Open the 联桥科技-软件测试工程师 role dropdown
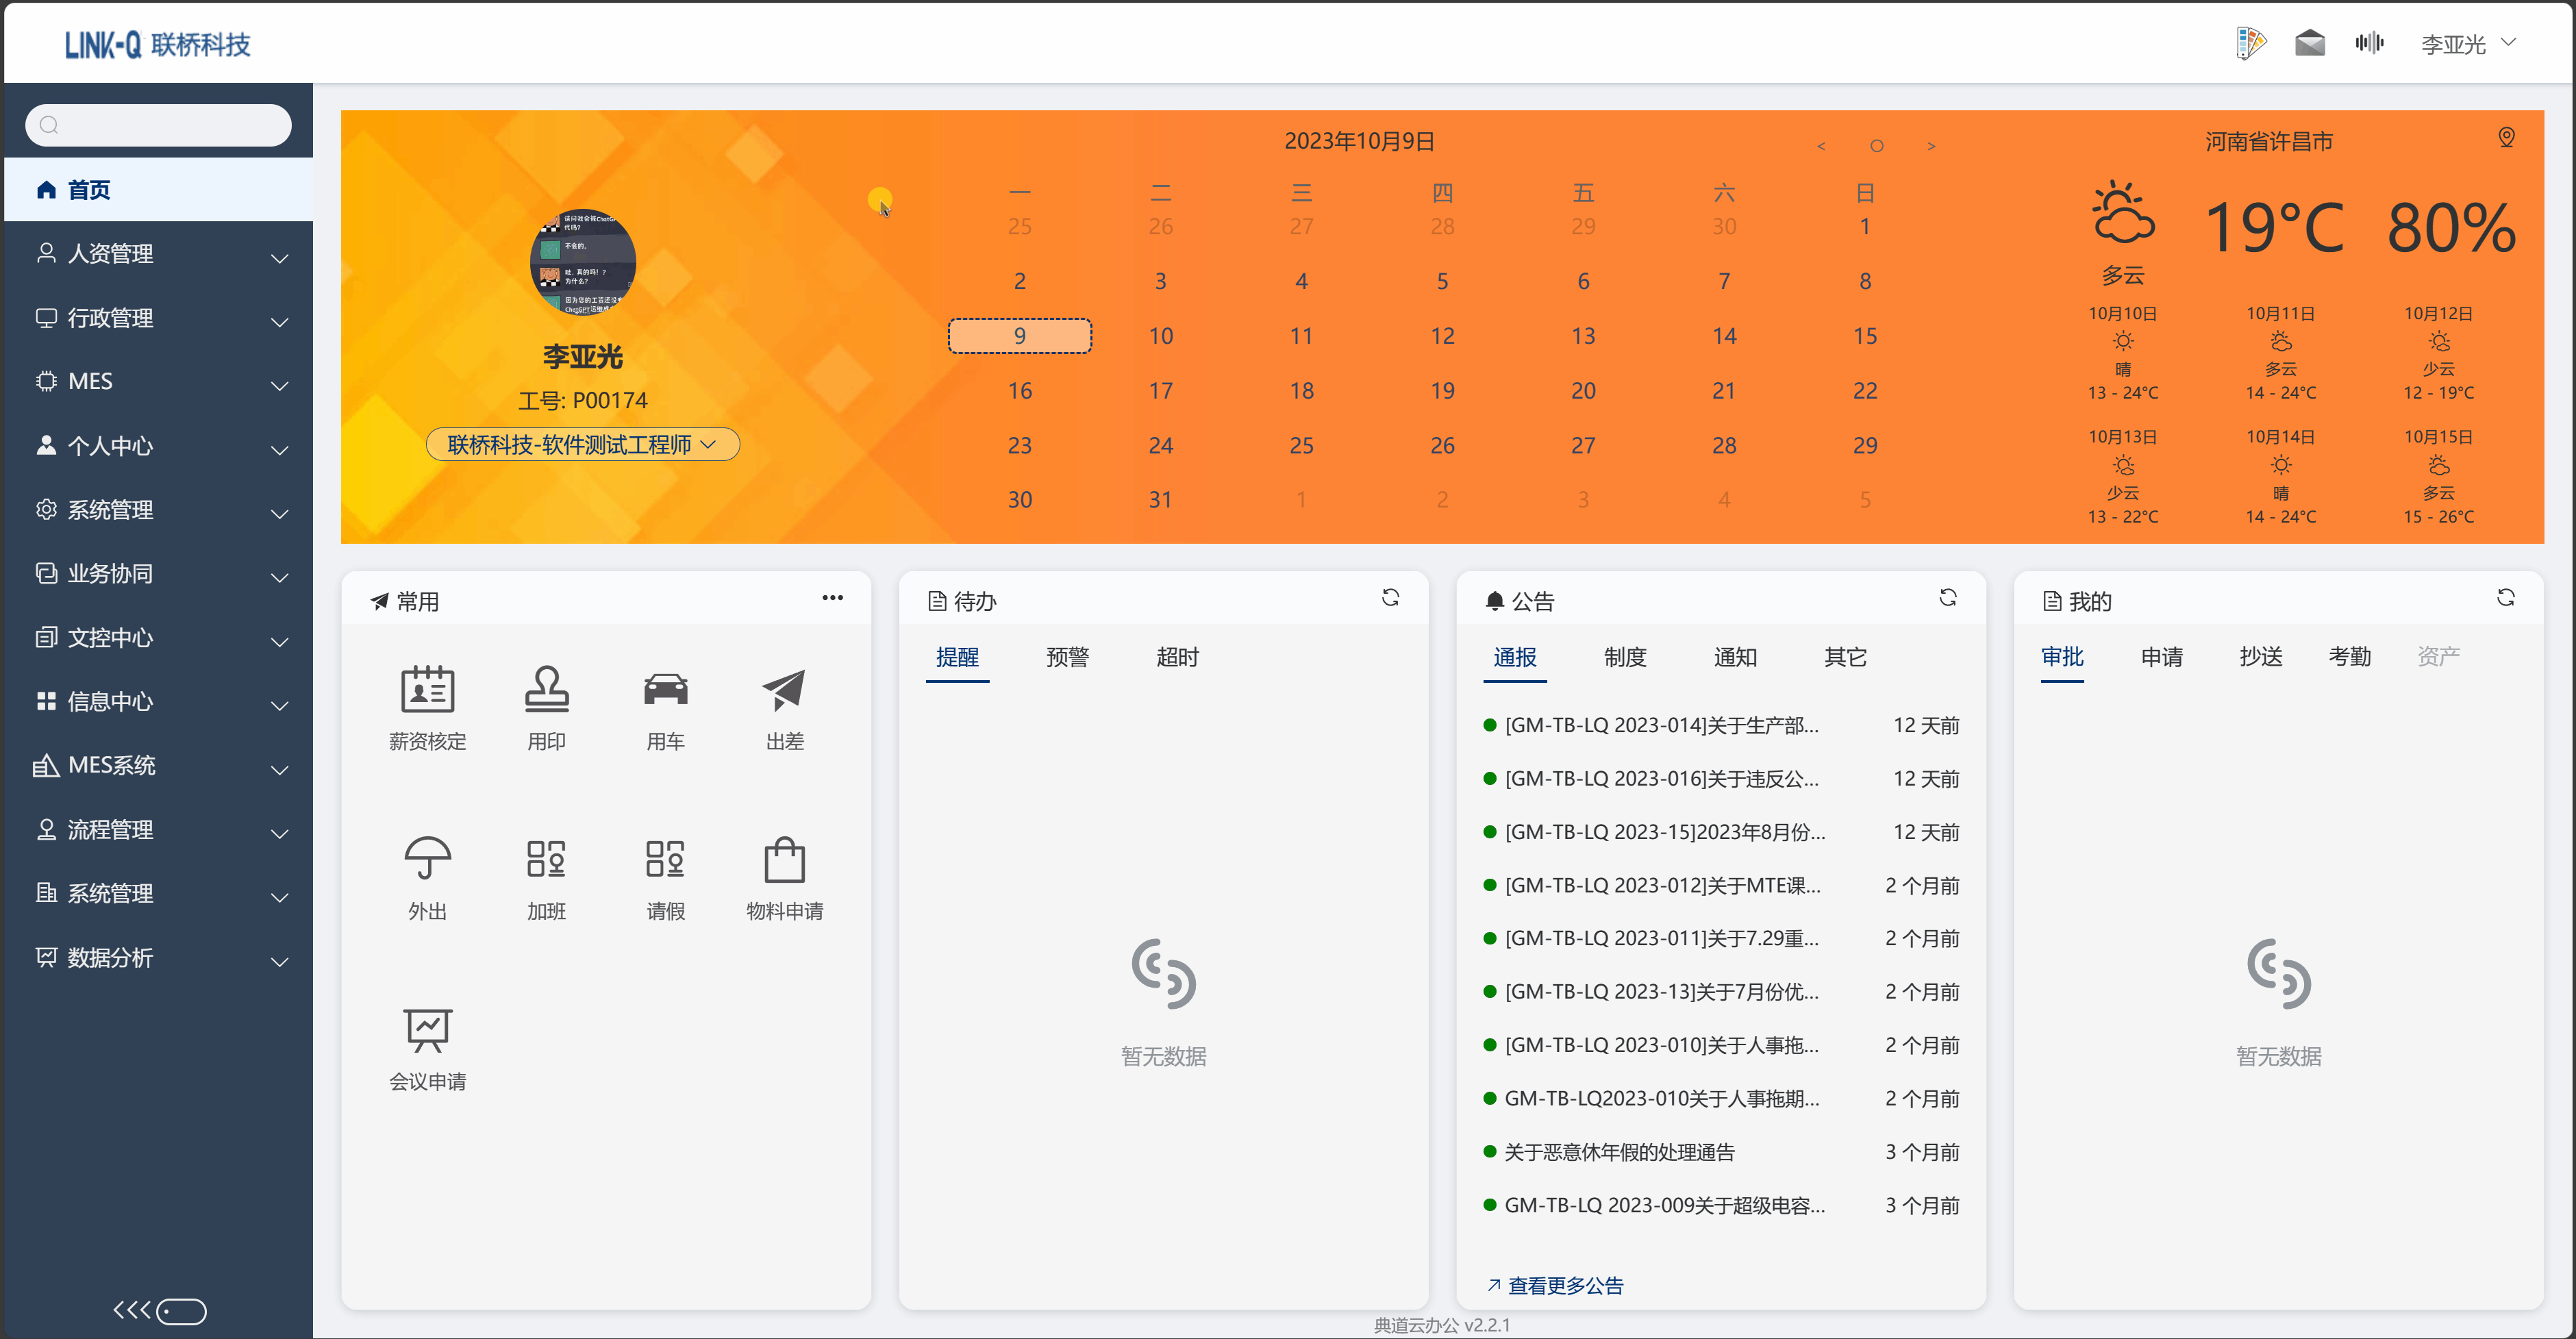 582,445
